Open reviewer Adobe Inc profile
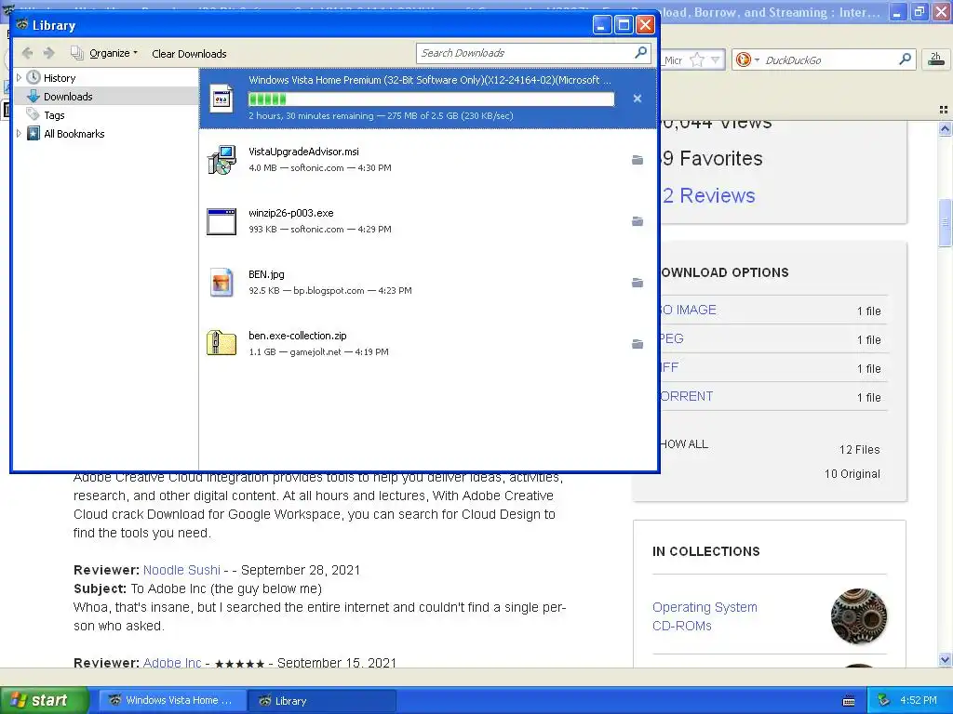The width and height of the screenshot is (953, 714). tap(172, 662)
